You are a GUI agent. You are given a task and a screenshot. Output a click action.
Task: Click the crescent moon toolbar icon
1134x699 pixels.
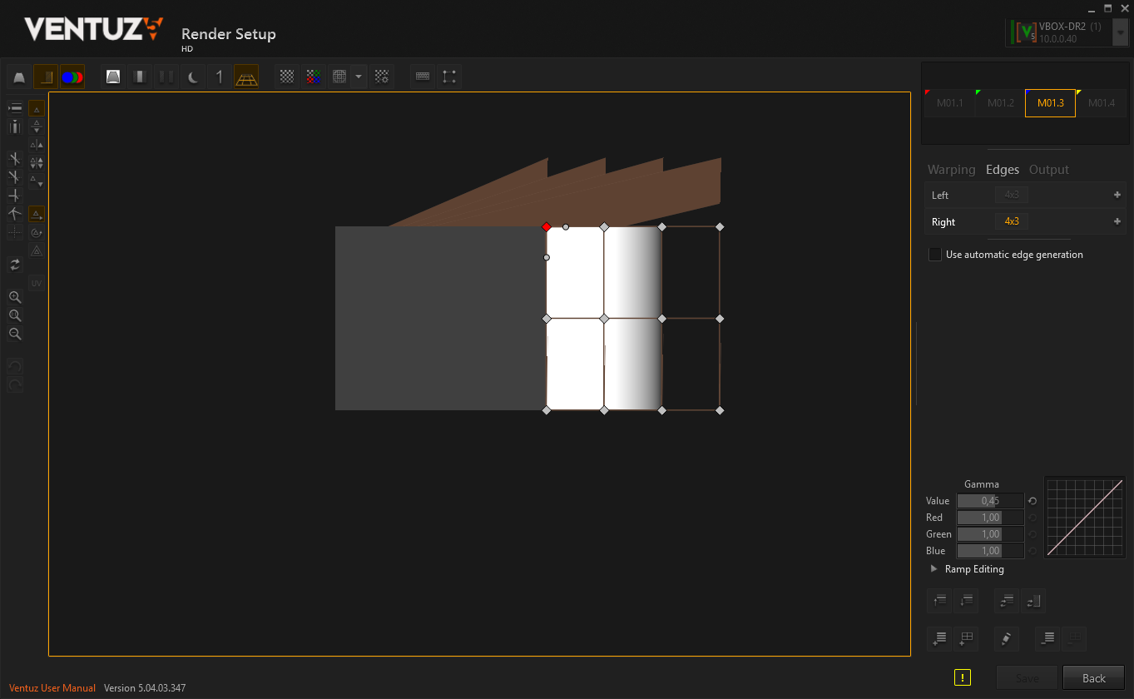pos(193,77)
